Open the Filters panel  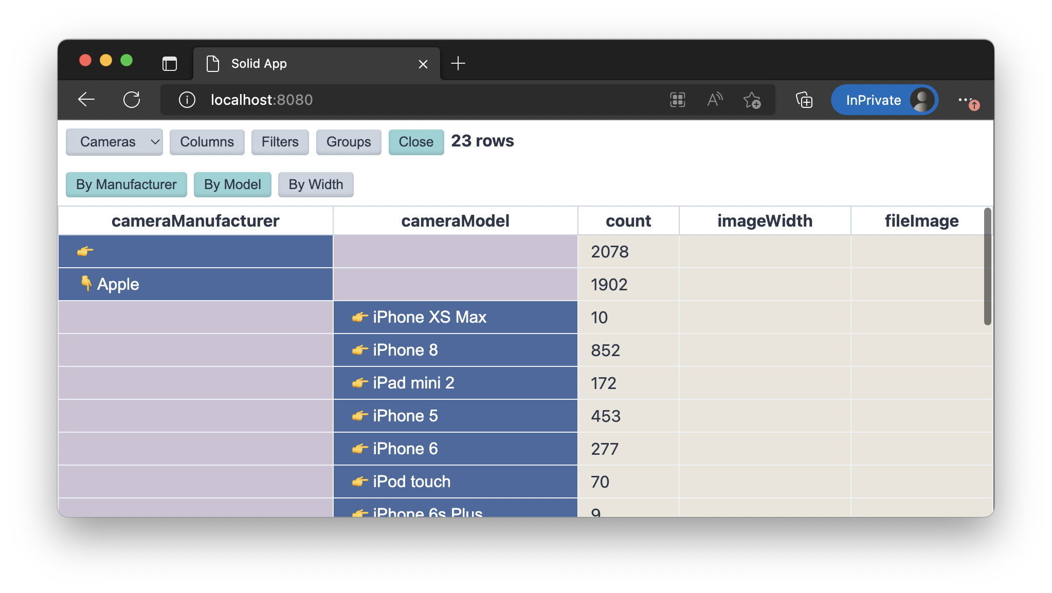[x=280, y=142]
